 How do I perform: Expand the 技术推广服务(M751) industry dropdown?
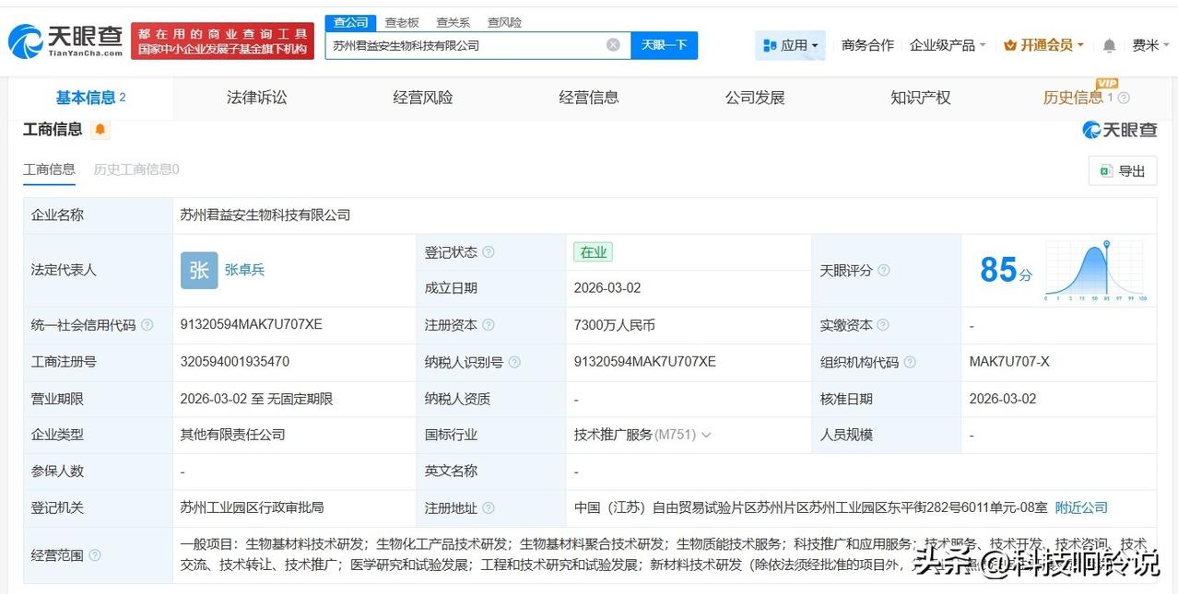click(704, 435)
